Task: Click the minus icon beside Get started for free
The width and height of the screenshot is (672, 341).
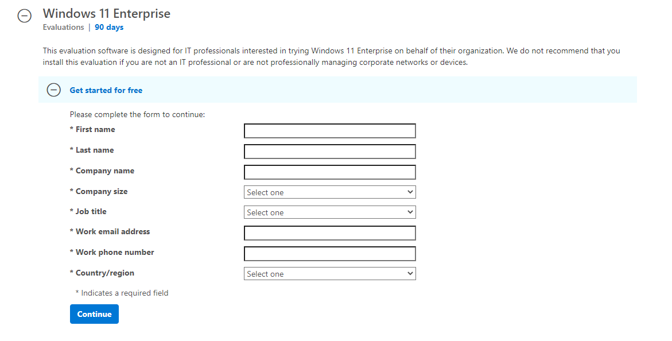Action: [53, 90]
